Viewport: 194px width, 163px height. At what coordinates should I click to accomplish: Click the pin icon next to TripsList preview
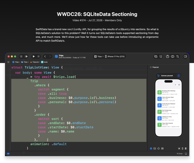click(x=151, y=67)
